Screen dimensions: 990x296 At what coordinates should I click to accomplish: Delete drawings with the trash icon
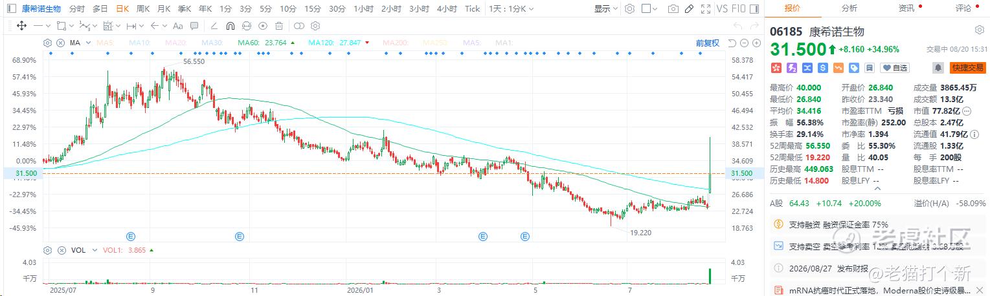(279, 26)
